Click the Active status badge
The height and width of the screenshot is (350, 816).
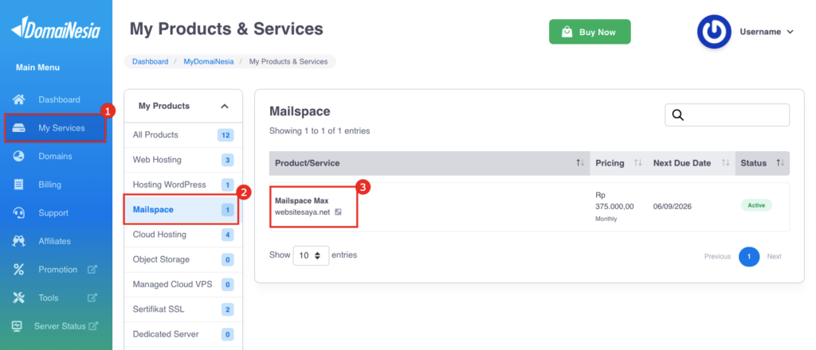coord(756,205)
